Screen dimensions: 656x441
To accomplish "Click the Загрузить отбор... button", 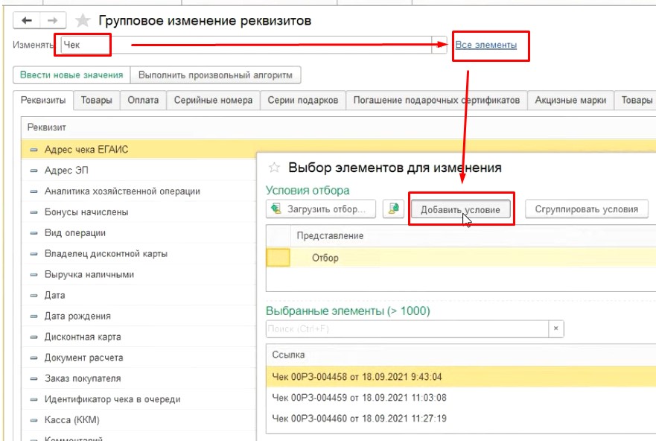I will (x=321, y=209).
